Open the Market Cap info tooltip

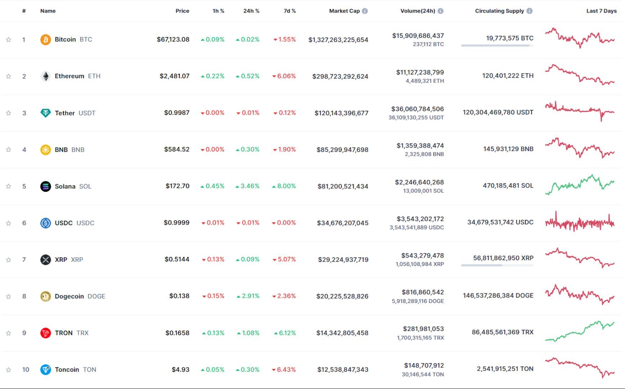pos(366,11)
